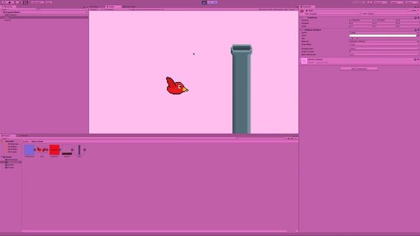Open the Asset Store tab
Viewport: 420px width, 236px height.
point(130,7)
